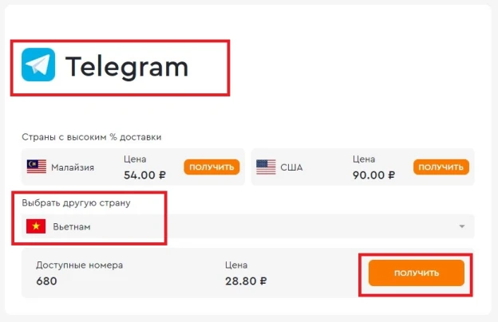Click the Telegram service title
Image resolution: width=498 pixels, height=322 pixels.
[x=127, y=67]
